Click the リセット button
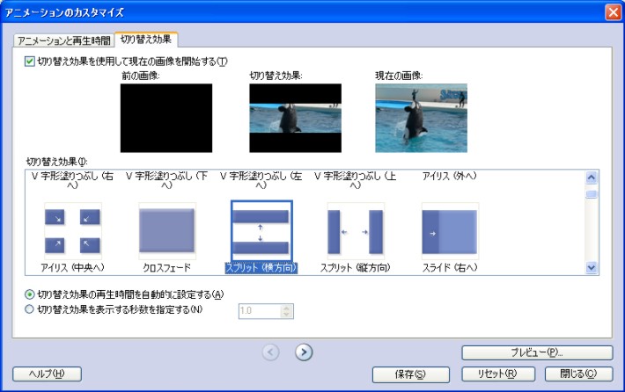The image size is (625, 392). tap(498, 374)
